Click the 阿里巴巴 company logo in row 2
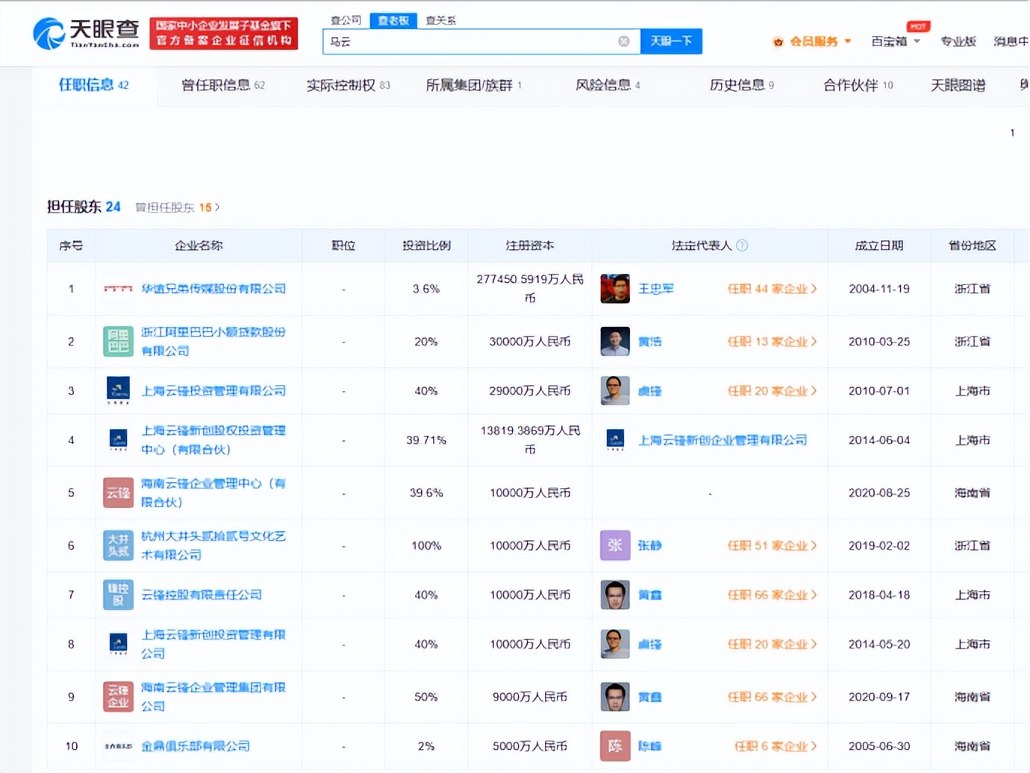 (x=117, y=341)
